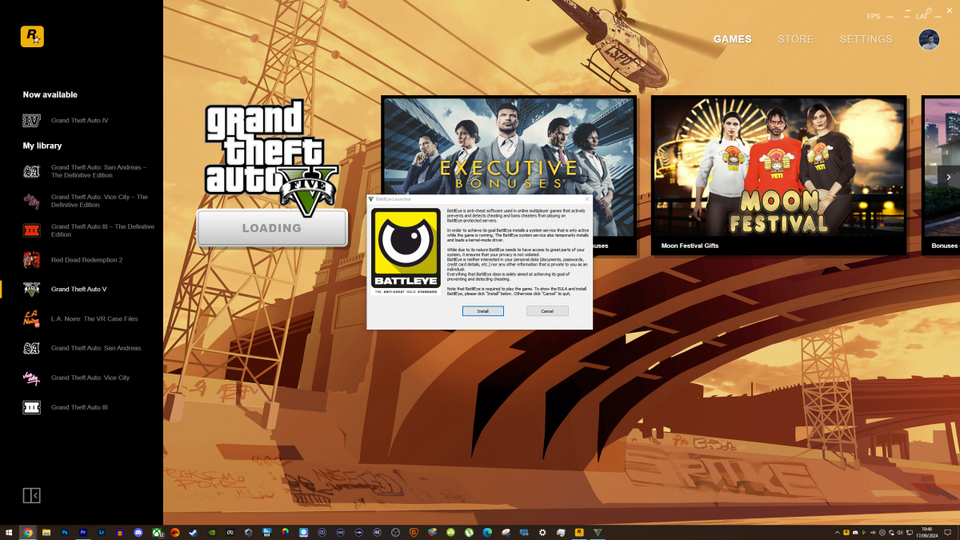Open Windows Settings gear in taskbar
Screen dimensions: 960x540
coord(542,532)
